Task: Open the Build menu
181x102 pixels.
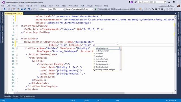Action: [36, 6]
